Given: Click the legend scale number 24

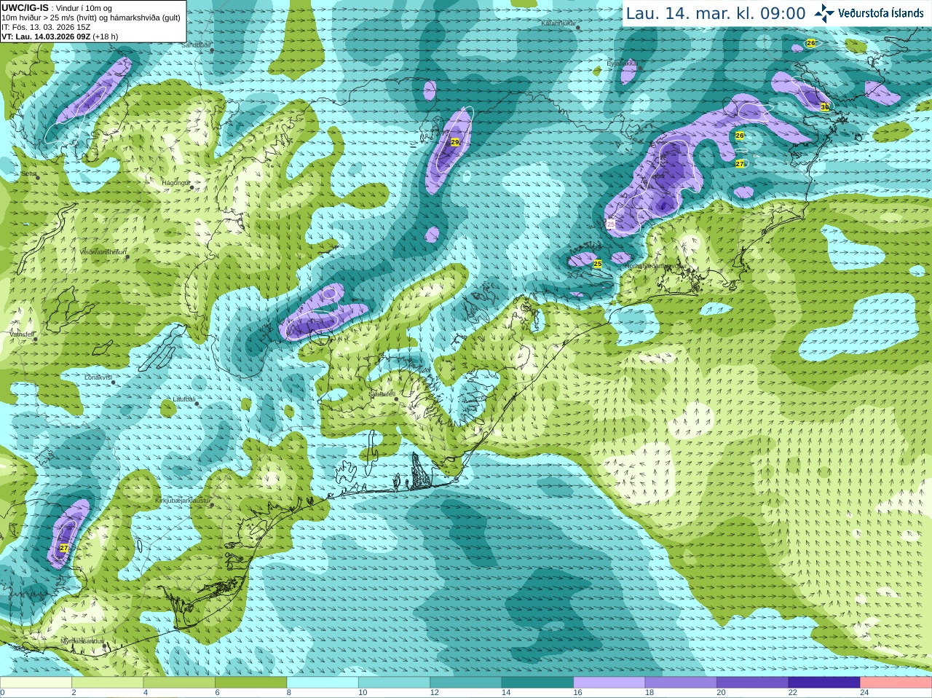Looking at the screenshot, I should 865,693.
